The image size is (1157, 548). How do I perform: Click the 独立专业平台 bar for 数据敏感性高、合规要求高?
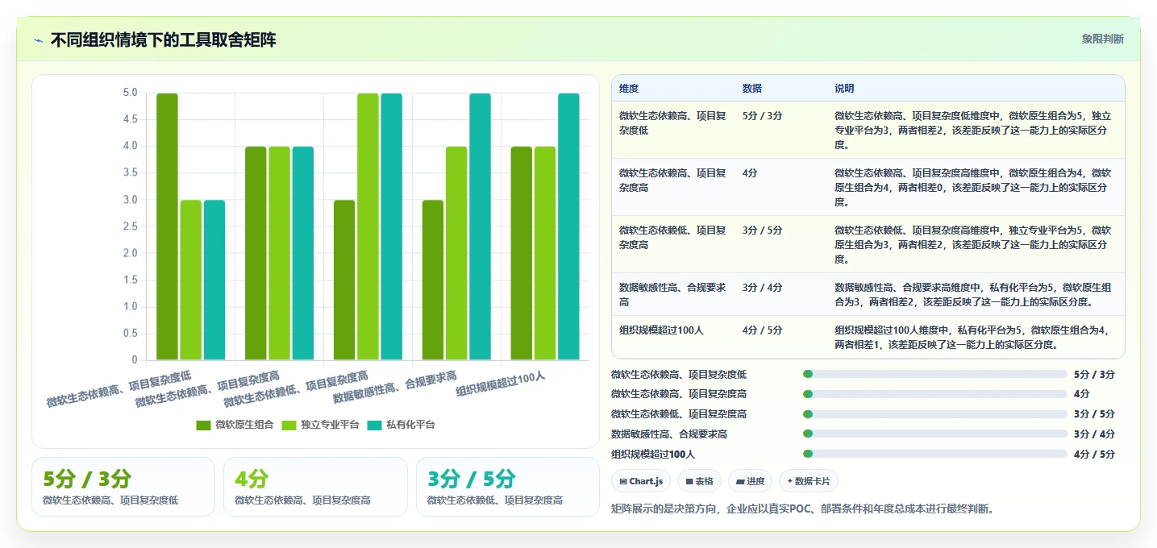point(456,253)
